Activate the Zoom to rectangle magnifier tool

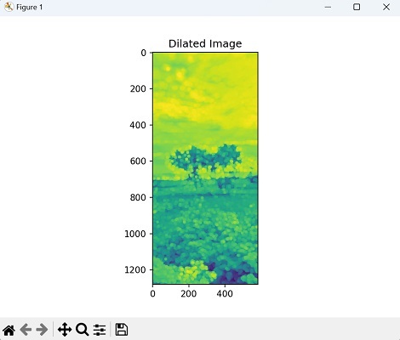click(83, 330)
